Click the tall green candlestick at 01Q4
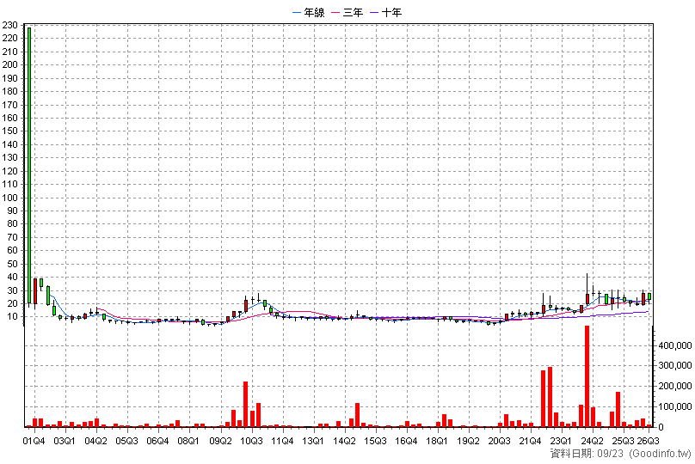 coord(29,166)
